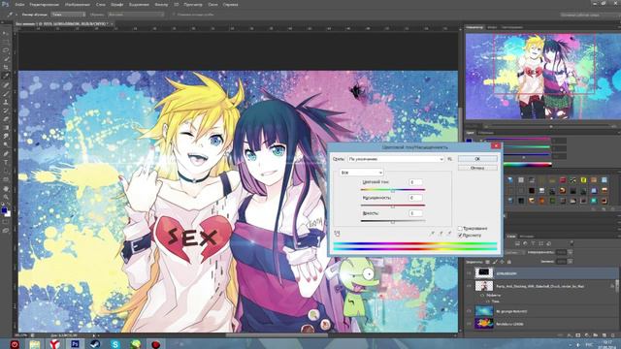The height and width of the screenshot is (349, 621).
Task: Click the saturation (Насыщенность) slider handle
Action: [x=393, y=206]
